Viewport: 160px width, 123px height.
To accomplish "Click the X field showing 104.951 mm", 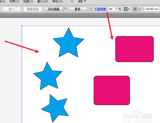I will (152, 9).
